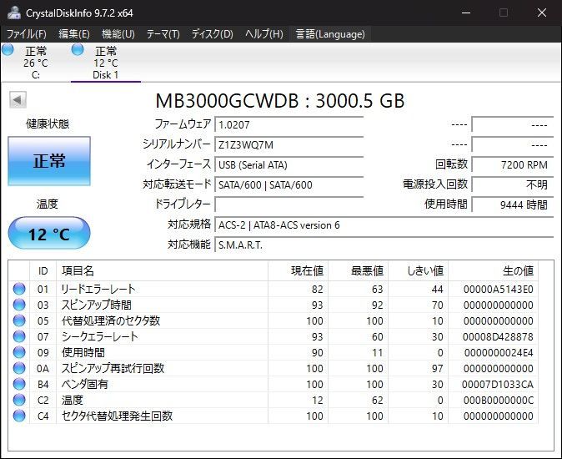The width and height of the screenshot is (562, 459).
Task: Click the 9444 時間 usage hours field
Action: click(x=513, y=204)
